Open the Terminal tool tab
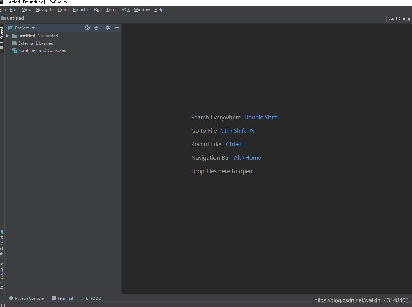Screen dimensions: 412x307 [62, 298]
